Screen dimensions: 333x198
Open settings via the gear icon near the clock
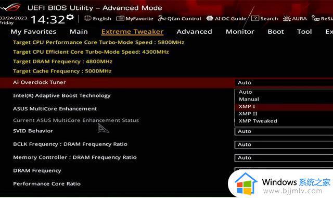coord(70,17)
